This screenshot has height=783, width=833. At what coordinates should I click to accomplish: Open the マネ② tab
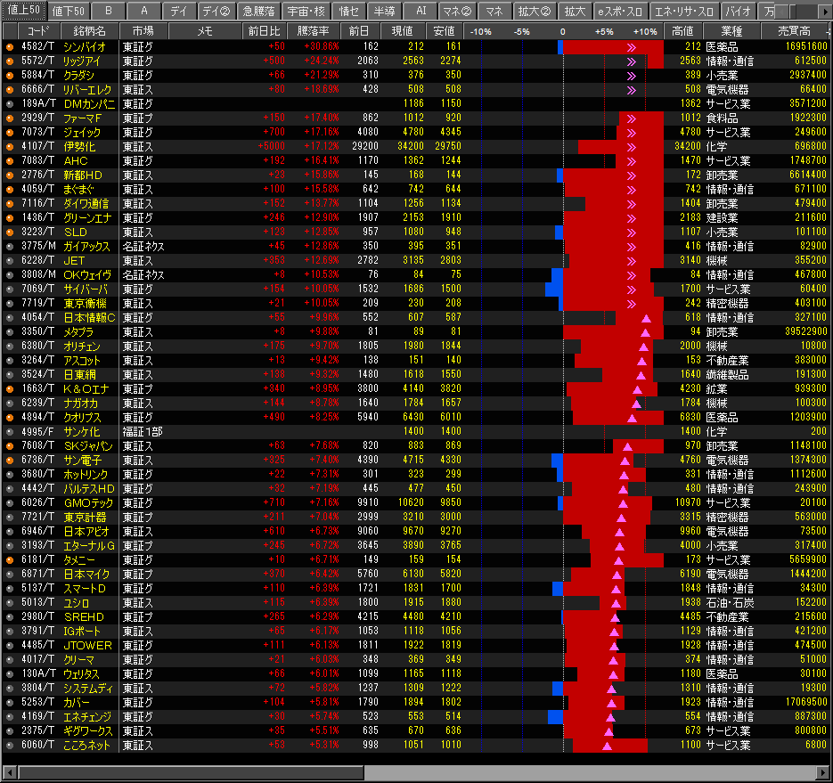457,11
